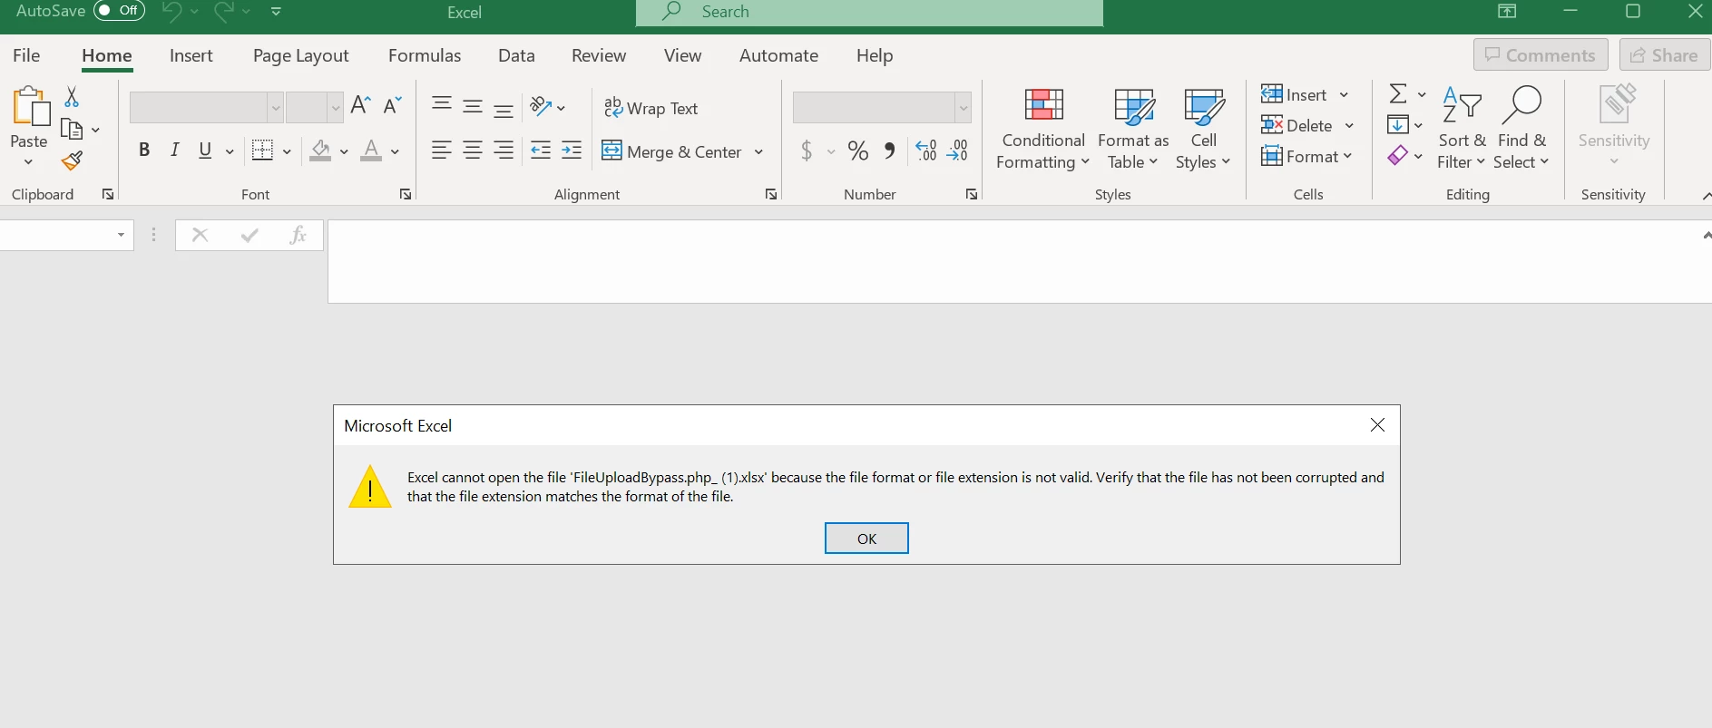Expand the formula bar

coord(1706,235)
